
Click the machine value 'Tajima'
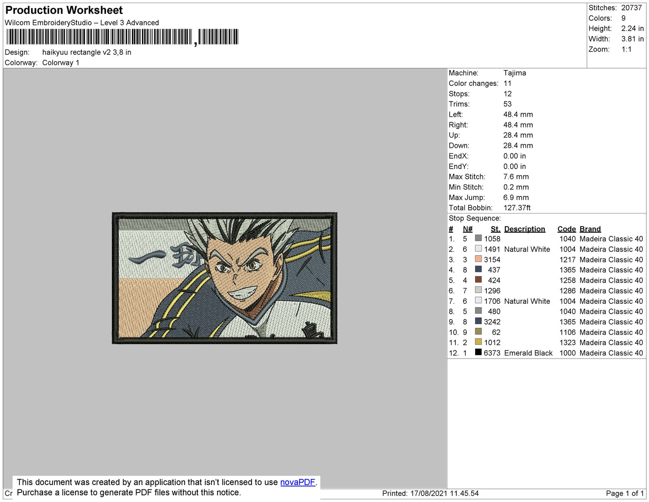click(x=515, y=73)
